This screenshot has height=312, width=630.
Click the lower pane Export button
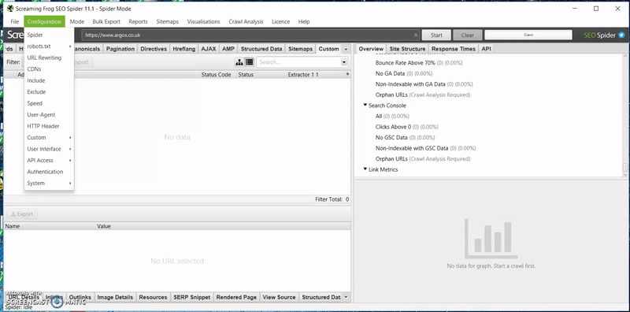click(22, 214)
